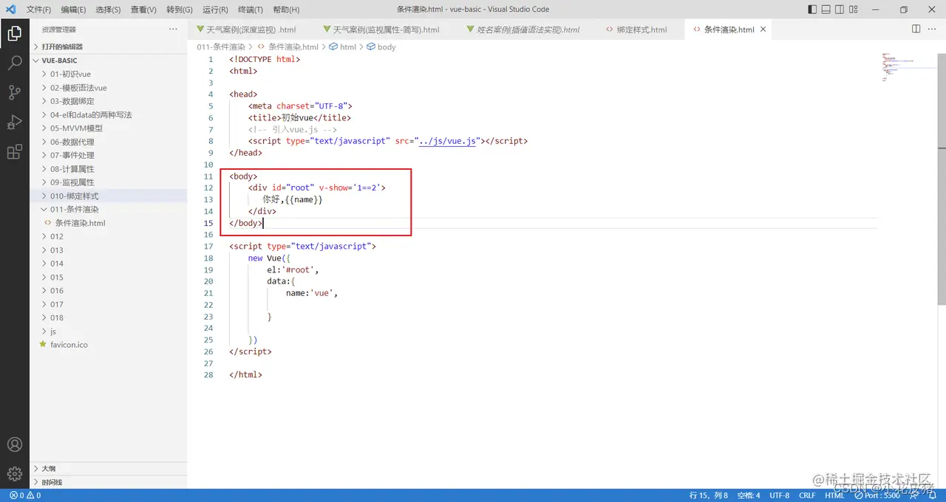The width and height of the screenshot is (946, 502).
Task: Open editor more actions ellipsis
Action: click(933, 30)
